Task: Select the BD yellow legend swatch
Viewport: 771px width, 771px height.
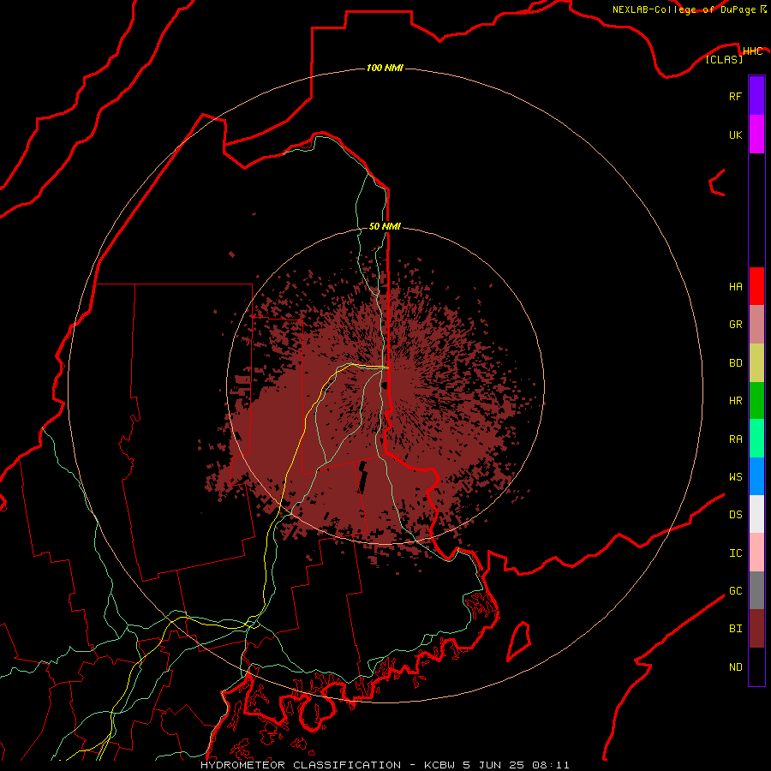Action: [756, 363]
